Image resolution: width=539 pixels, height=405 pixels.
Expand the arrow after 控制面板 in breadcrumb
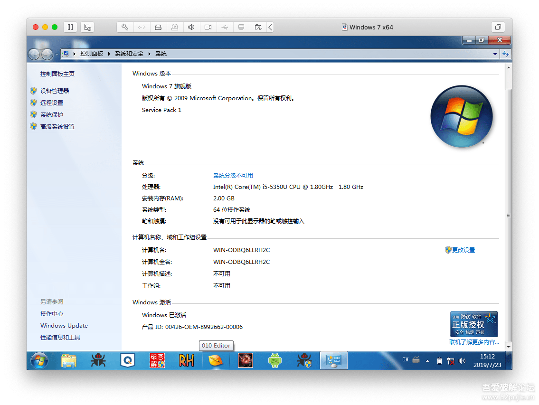pos(109,54)
